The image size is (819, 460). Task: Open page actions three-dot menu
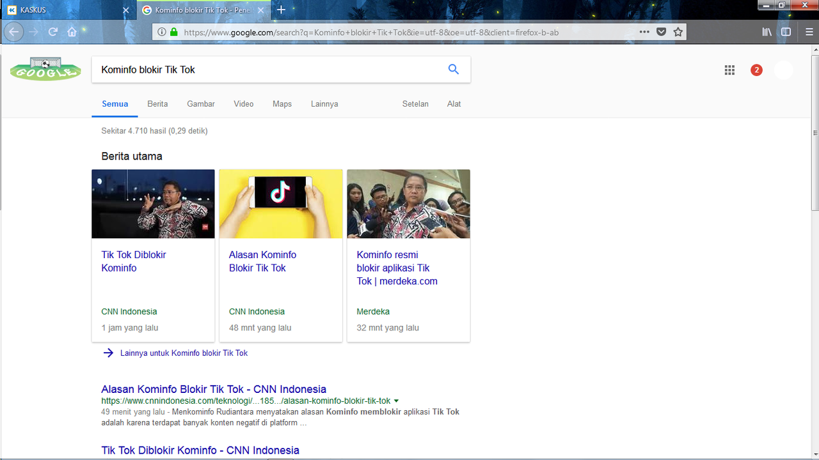click(x=644, y=32)
